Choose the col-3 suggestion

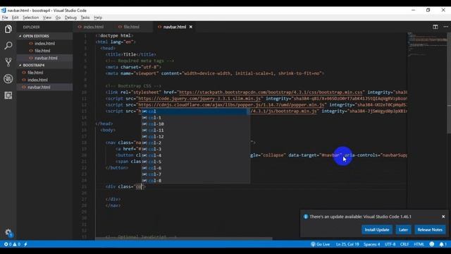click(195, 149)
